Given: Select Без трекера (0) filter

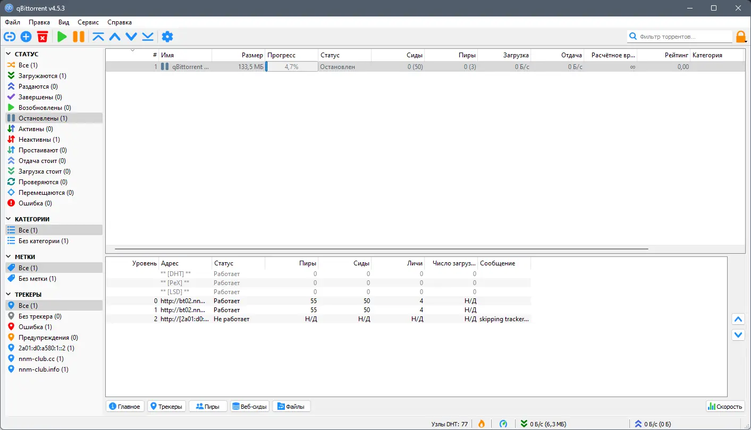Looking at the screenshot, I should pos(54,316).
